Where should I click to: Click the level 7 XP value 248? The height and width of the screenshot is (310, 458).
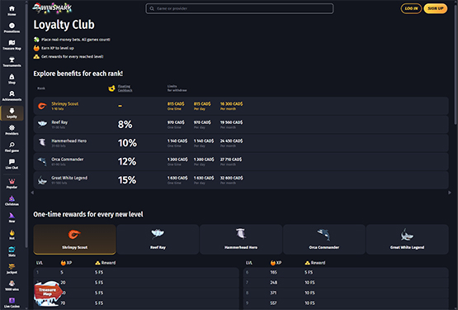tap(273, 283)
